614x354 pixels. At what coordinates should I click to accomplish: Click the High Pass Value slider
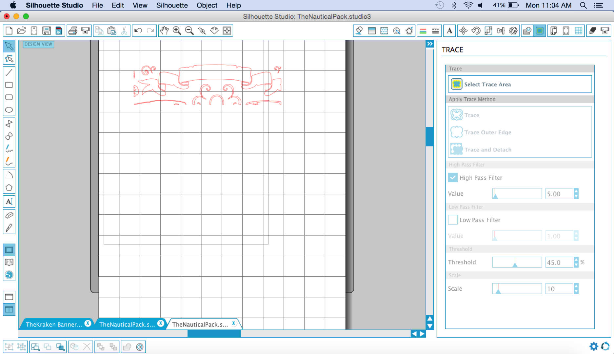click(x=517, y=194)
